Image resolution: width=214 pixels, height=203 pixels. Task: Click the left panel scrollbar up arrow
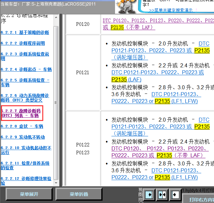coord(56,17)
